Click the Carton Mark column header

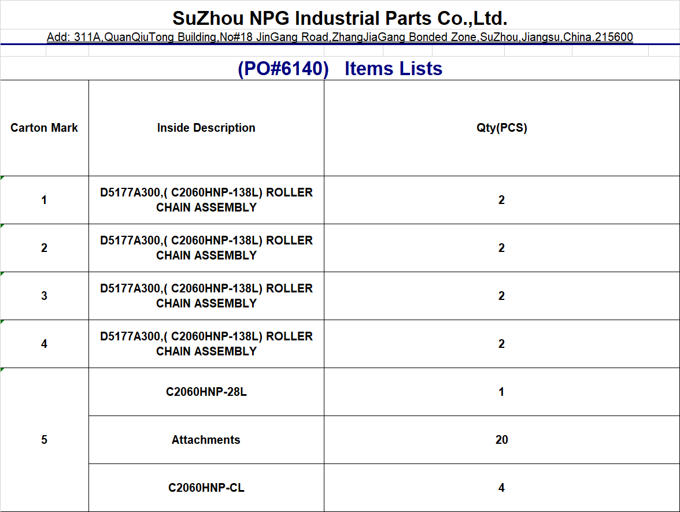[x=45, y=128]
